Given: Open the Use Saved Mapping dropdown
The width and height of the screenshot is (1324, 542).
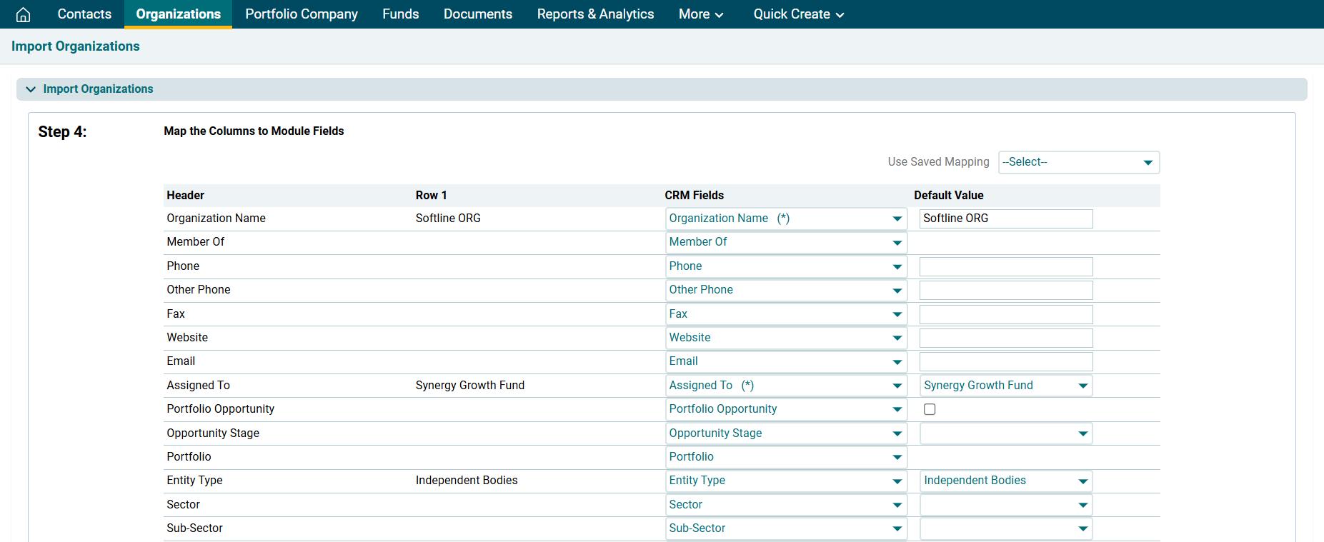Looking at the screenshot, I should coord(1078,162).
